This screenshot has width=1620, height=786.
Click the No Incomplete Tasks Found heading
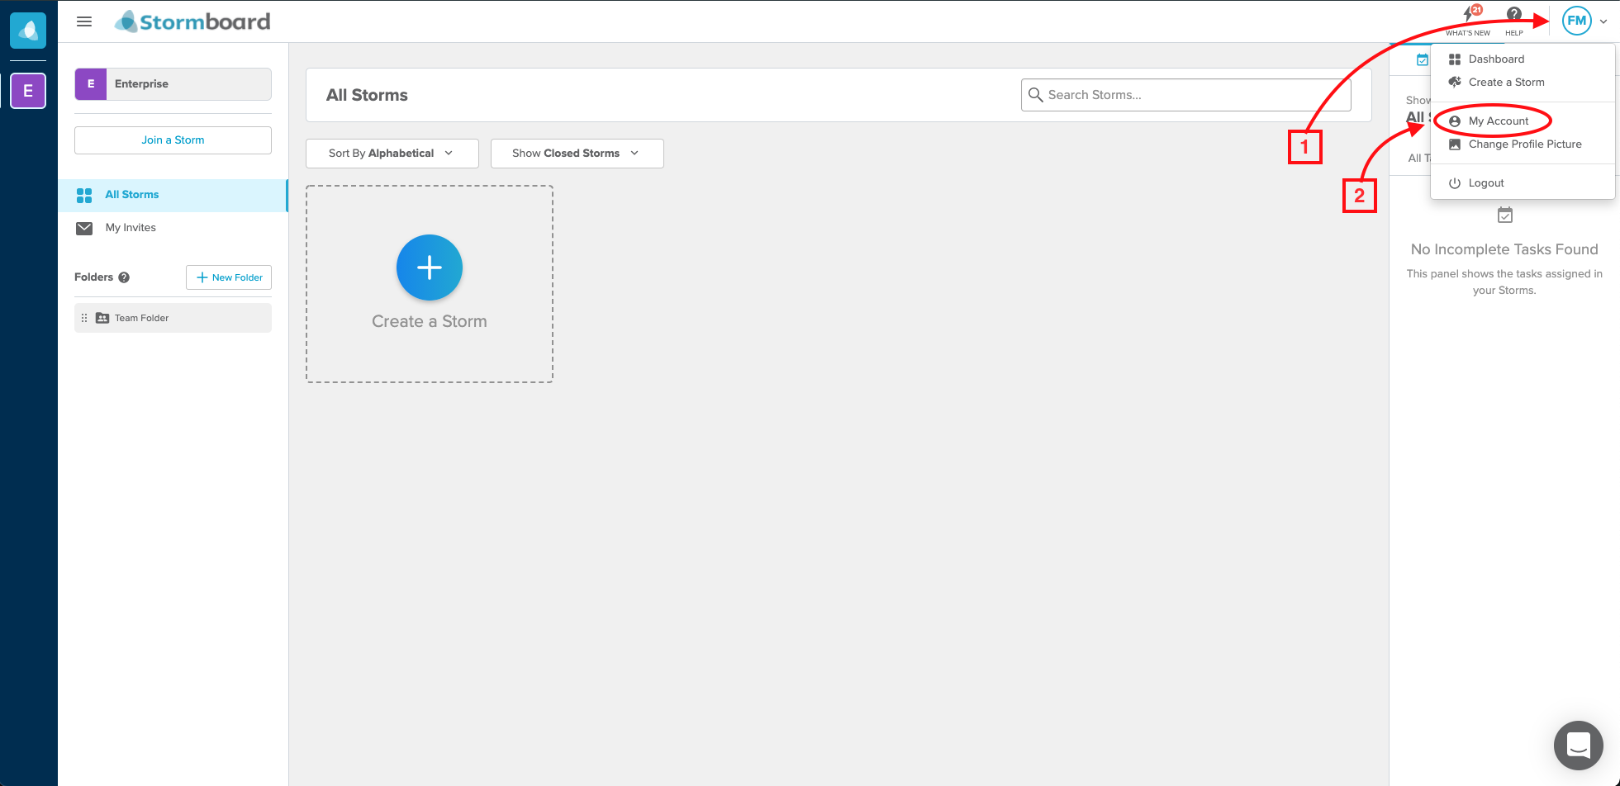(1504, 249)
